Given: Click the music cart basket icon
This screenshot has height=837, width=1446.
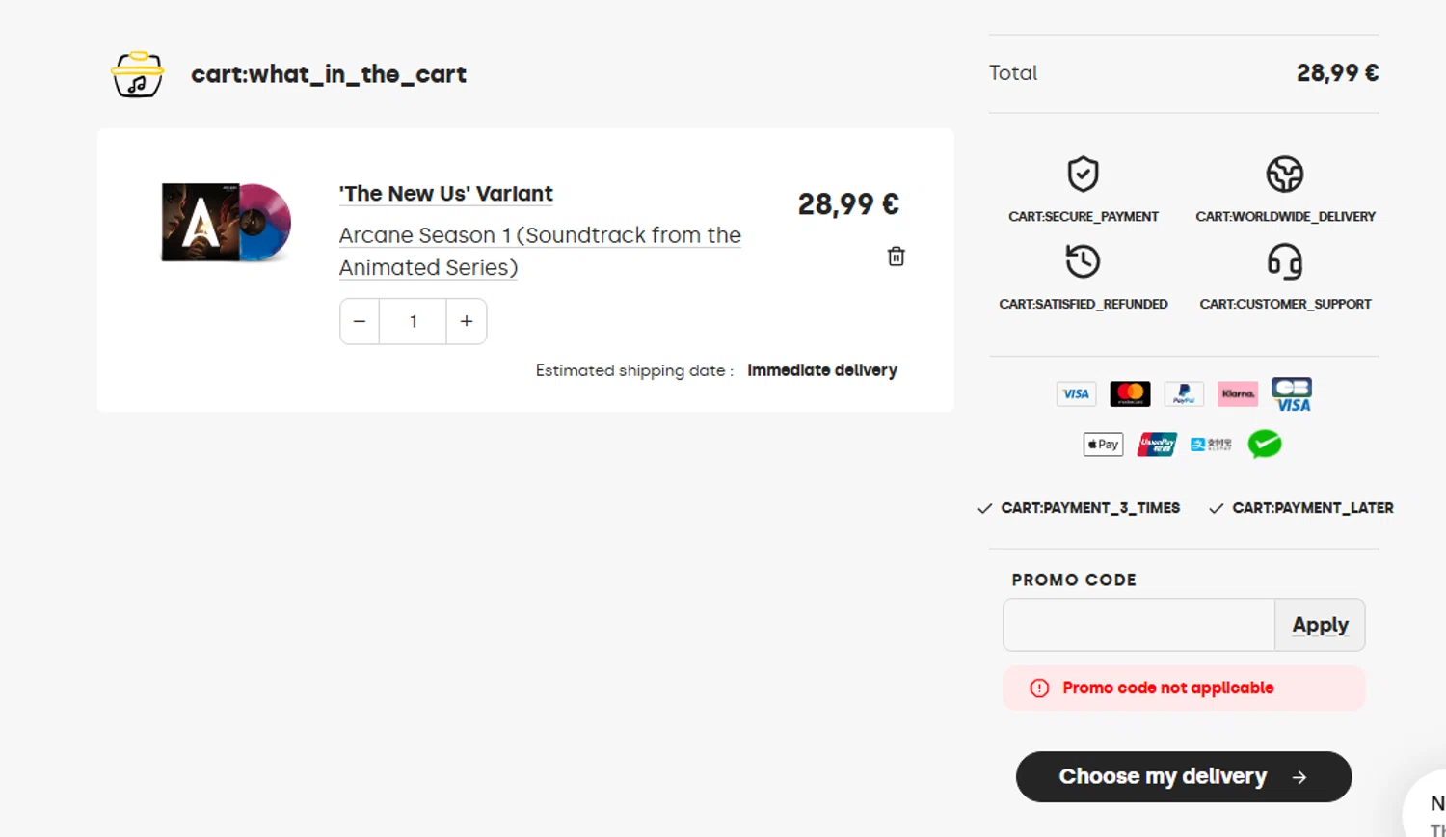Looking at the screenshot, I should (137, 74).
